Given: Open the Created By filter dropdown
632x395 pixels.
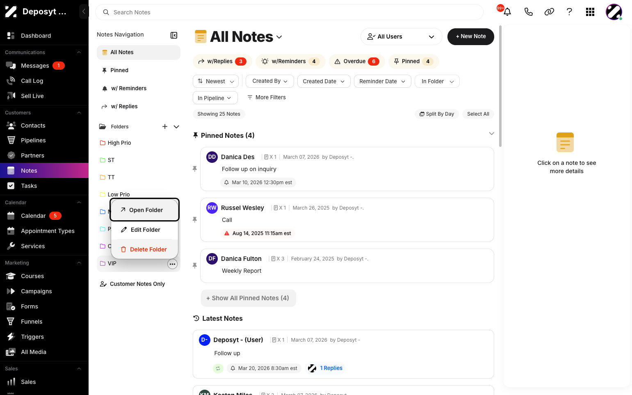Looking at the screenshot, I should pyautogui.click(x=270, y=81).
